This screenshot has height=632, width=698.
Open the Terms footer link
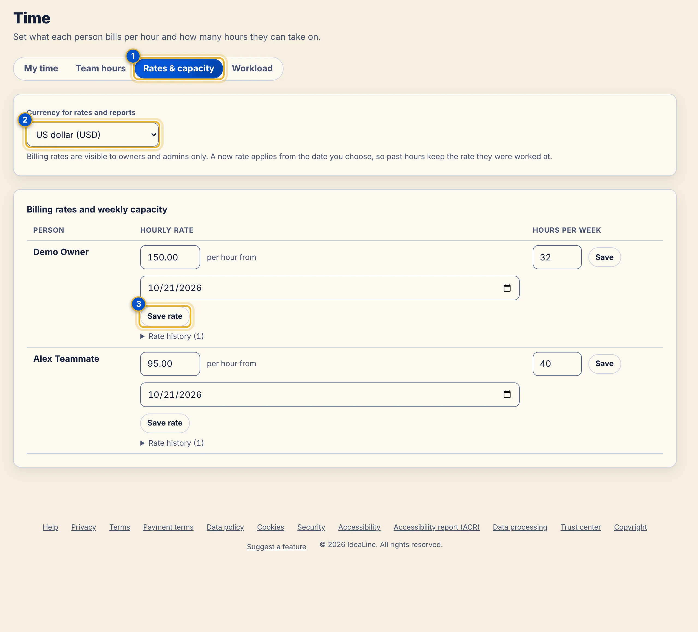[119, 527]
